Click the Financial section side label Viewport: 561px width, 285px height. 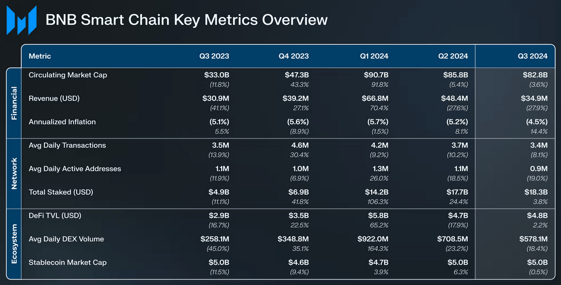[14, 103]
